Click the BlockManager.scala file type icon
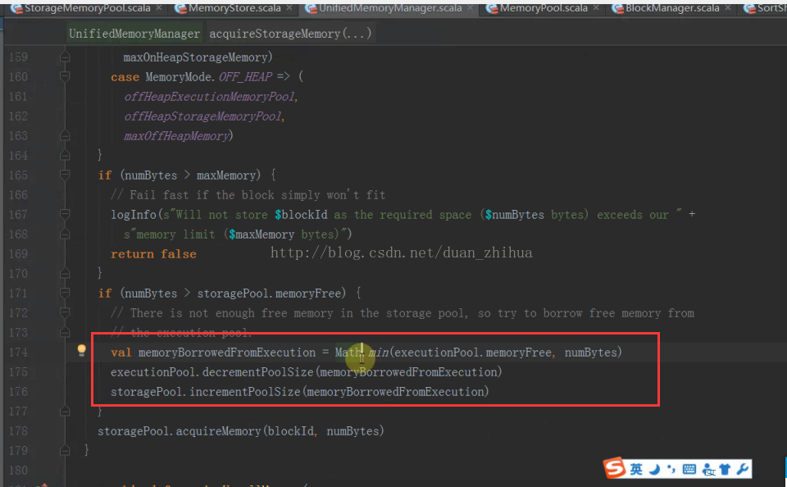 (x=617, y=8)
